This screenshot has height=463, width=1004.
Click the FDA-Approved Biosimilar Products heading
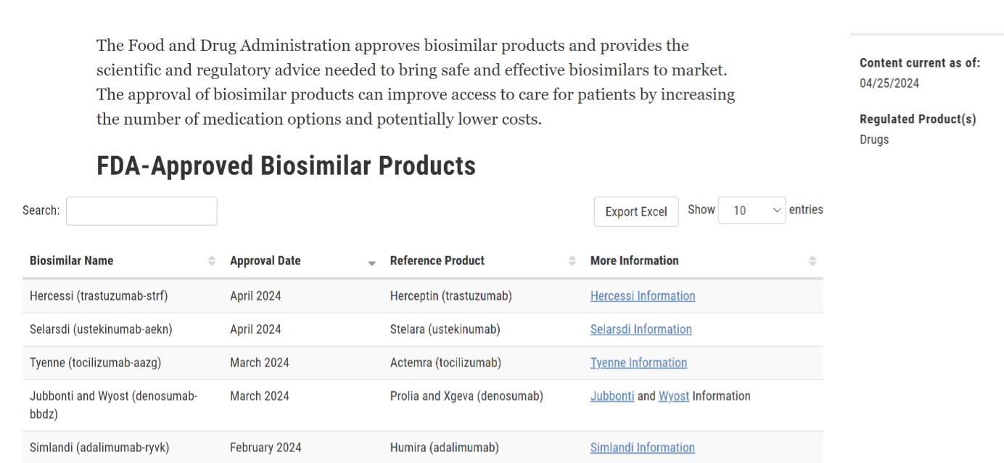[x=287, y=166]
